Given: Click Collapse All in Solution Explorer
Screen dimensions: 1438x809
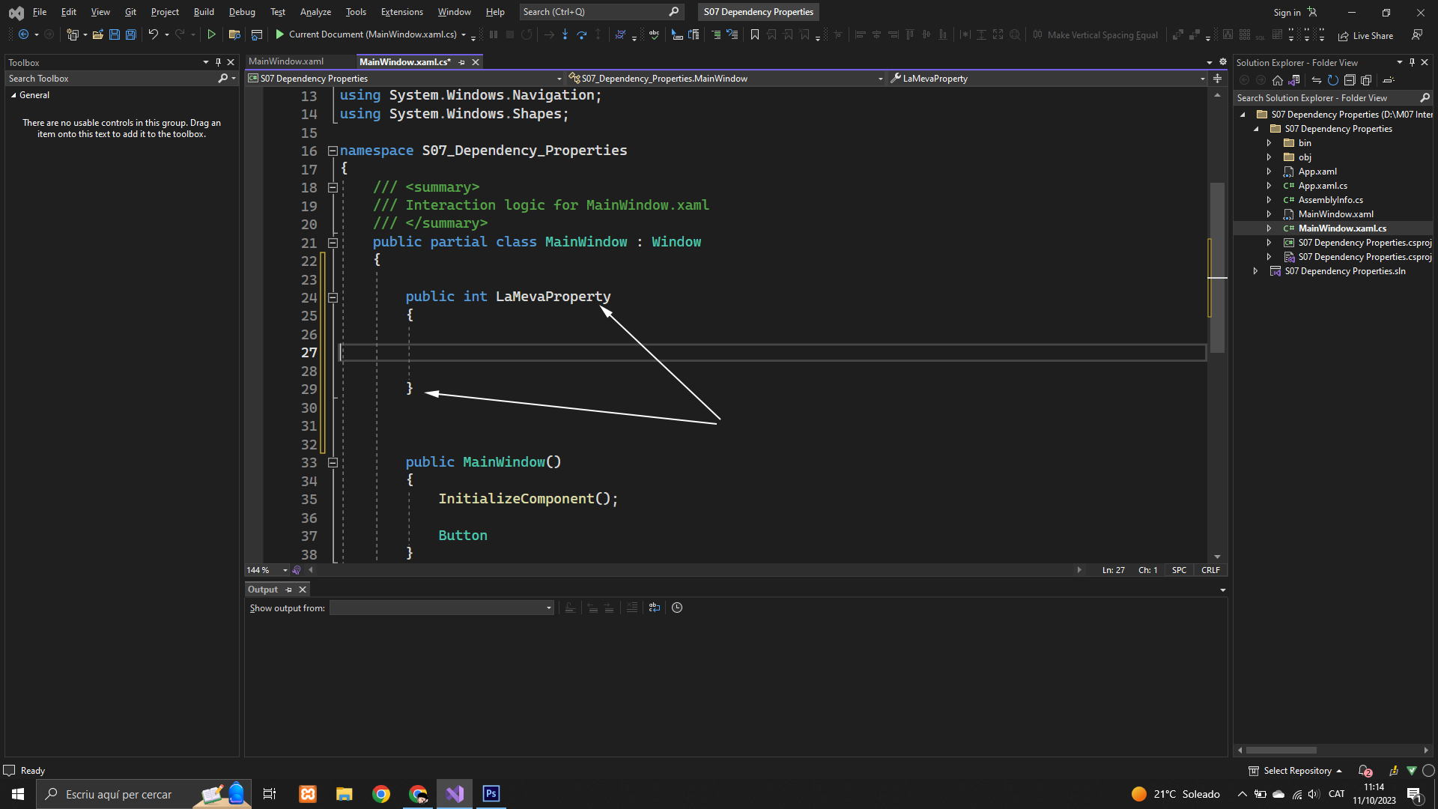Looking at the screenshot, I should coord(1350,80).
